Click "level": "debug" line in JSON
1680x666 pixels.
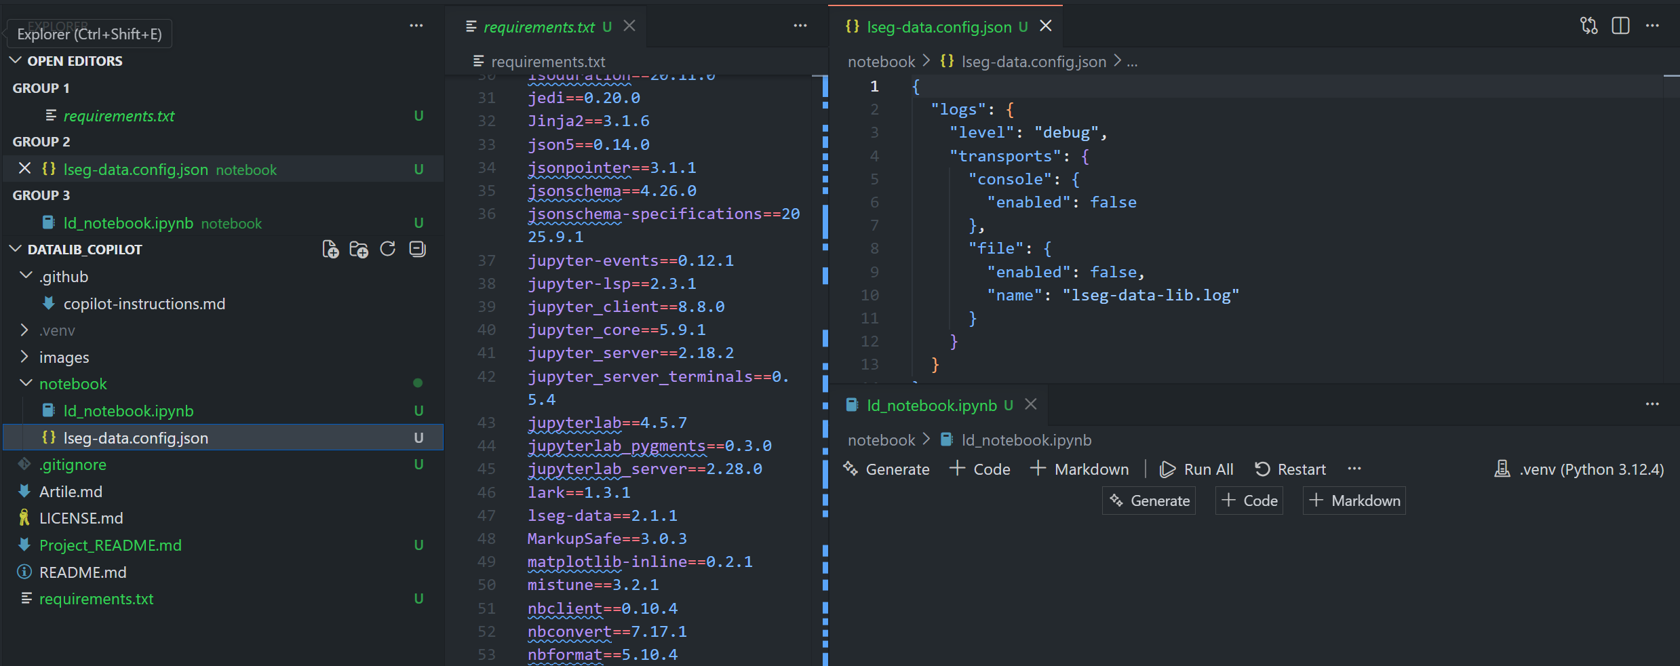[x=1028, y=133]
